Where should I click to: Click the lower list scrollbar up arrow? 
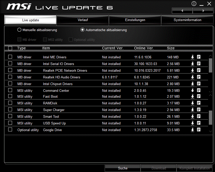[210, 95]
